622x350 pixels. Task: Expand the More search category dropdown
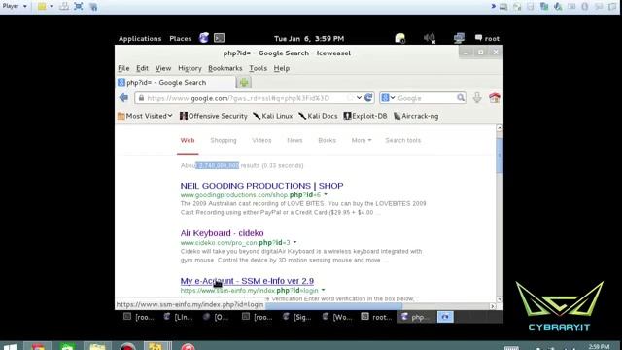pyautogui.click(x=362, y=140)
